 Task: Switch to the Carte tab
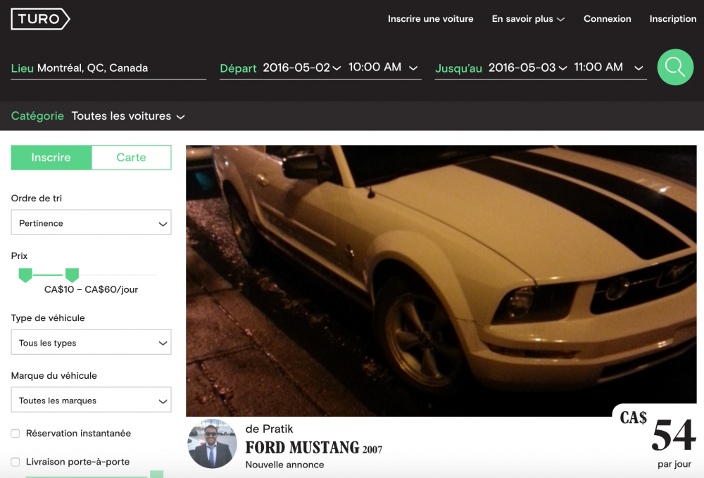pos(131,158)
